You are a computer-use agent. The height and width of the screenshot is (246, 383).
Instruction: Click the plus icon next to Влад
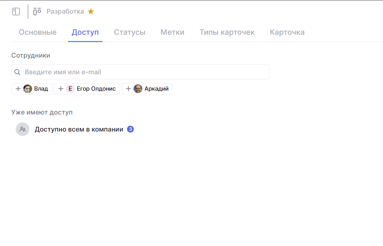tap(18, 89)
